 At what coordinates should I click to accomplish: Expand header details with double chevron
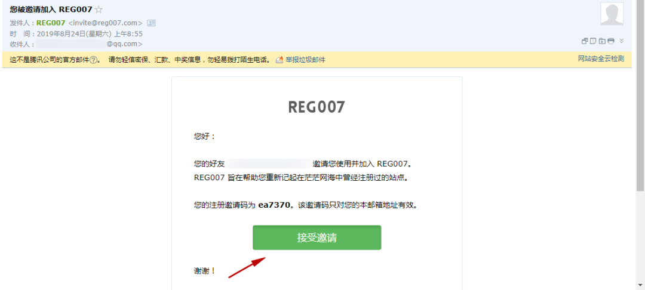click(622, 41)
